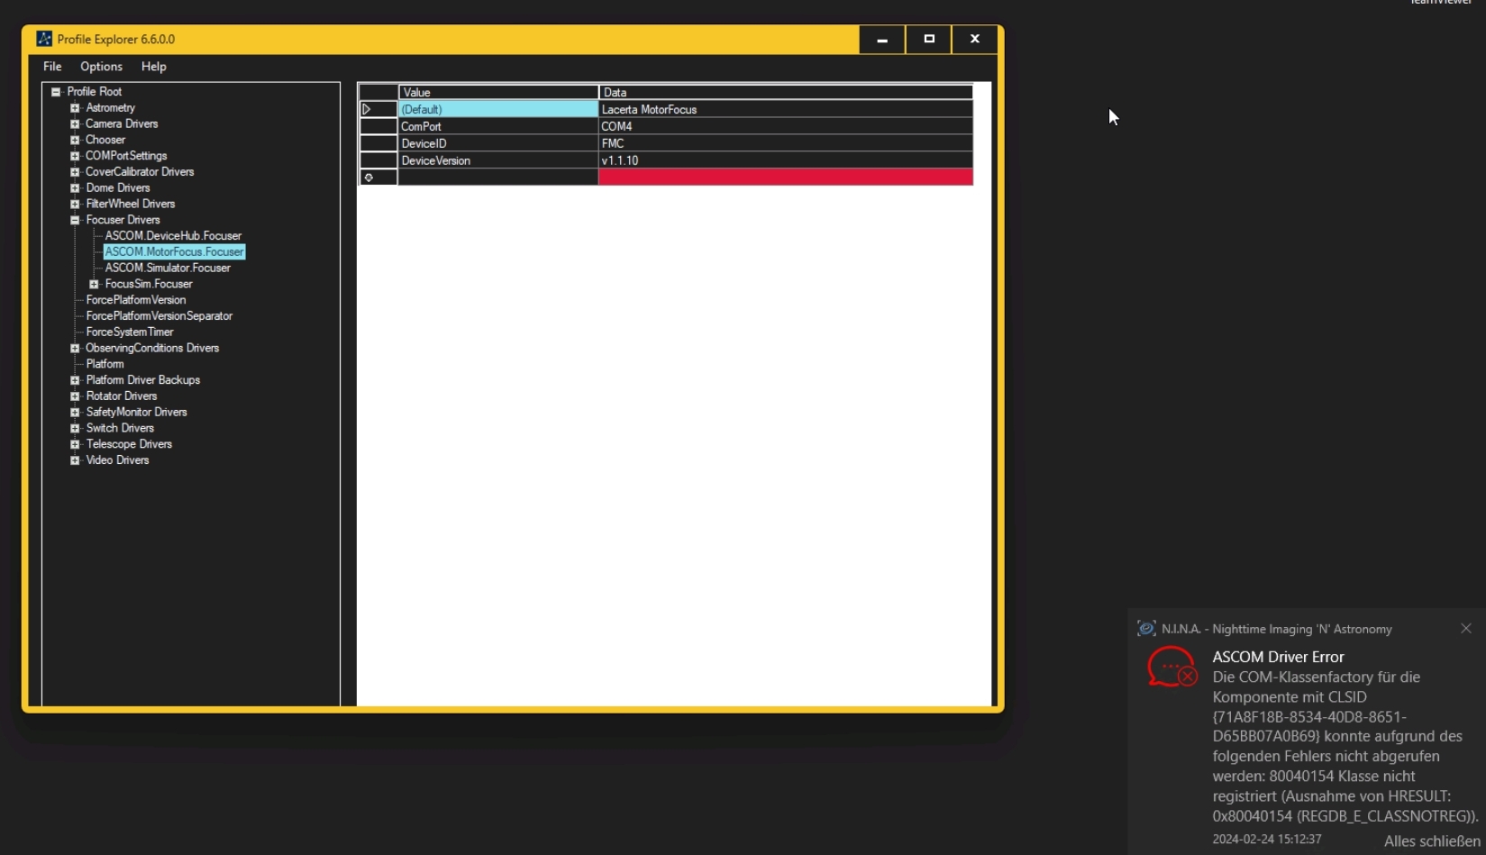Viewport: 1486px width, 855px height.
Task: Open the ASCOM Driver Error notification title
Action: coord(1278,657)
